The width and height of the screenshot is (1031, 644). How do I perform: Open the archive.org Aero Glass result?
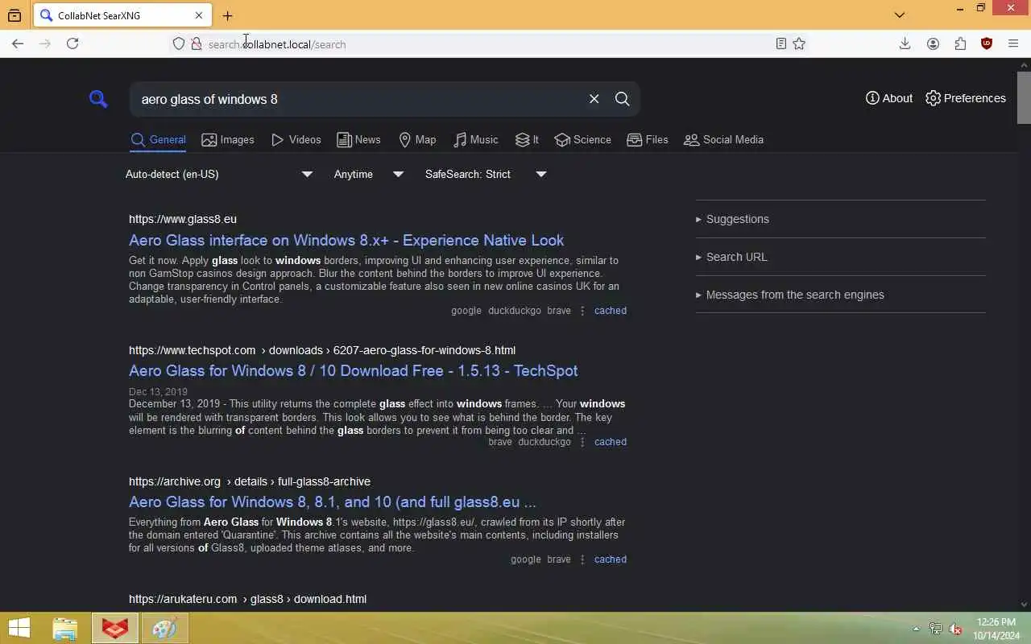tap(332, 502)
